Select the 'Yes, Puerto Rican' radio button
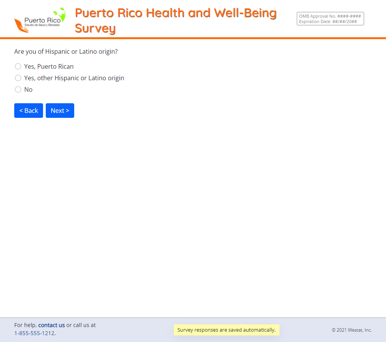This screenshot has width=386, height=342. pyautogui.click(x=18, y=66)
